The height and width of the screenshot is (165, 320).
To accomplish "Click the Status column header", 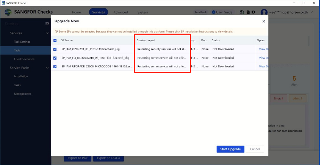I will coord(216,40).
